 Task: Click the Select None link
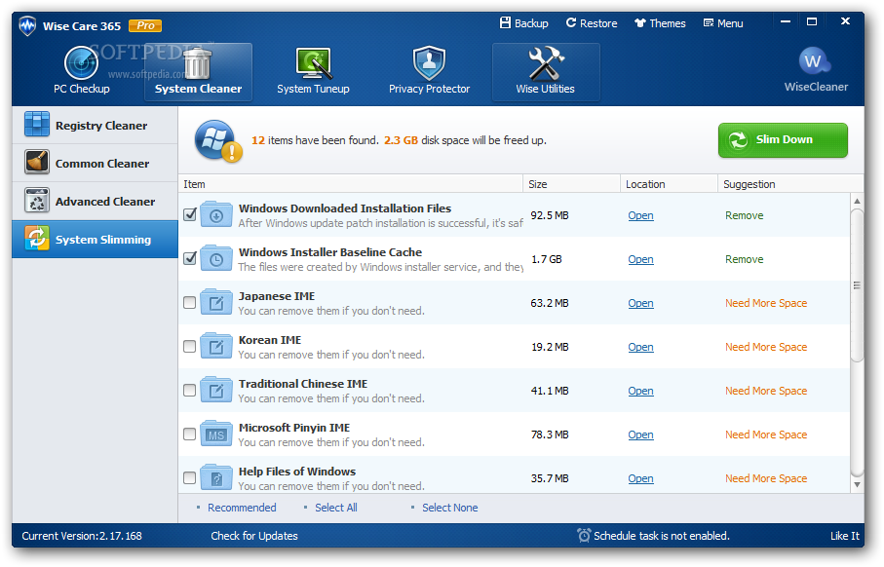tap(450, 508)
